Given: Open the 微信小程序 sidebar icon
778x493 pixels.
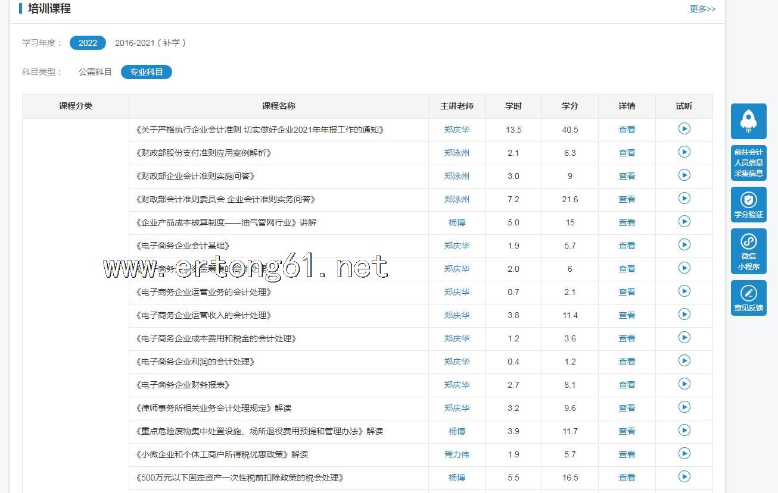Looking at the screenshot, I should [x=748, y=251].
